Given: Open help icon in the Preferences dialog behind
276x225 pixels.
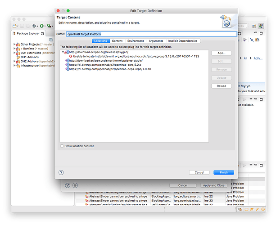Looking at the screenshot, I should point(68,185).
